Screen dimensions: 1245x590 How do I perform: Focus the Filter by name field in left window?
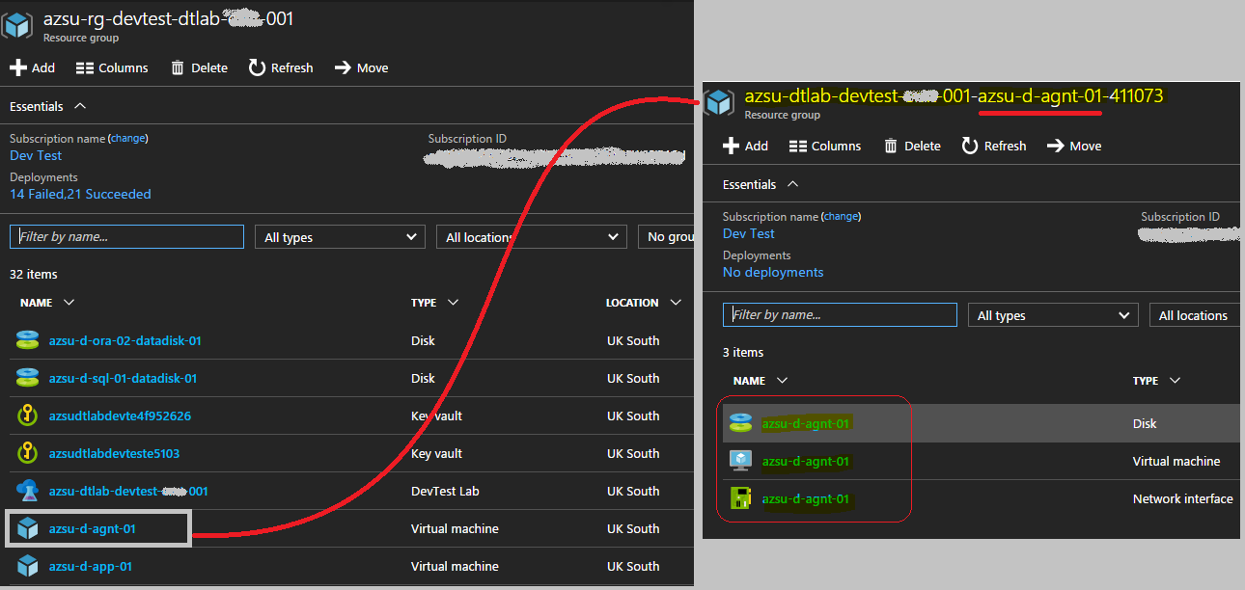pos(126,236)
